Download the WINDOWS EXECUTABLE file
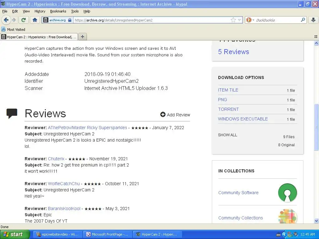319x239 pixels. point(243,119)
